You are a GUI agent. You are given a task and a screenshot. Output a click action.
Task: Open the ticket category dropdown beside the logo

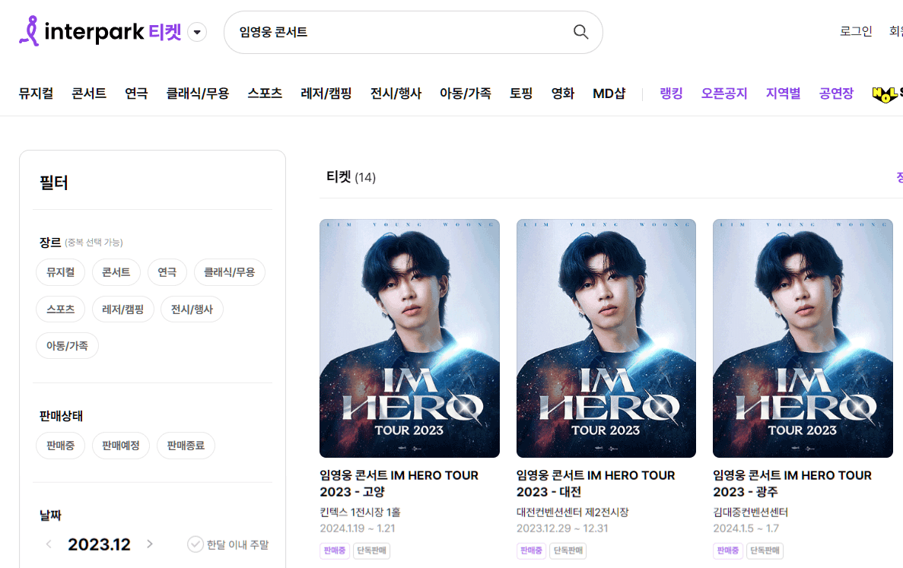(x=196, y=32)
